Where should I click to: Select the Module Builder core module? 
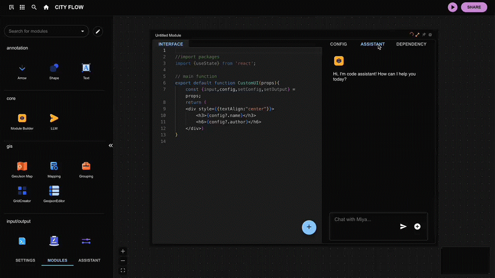point(22,122)
